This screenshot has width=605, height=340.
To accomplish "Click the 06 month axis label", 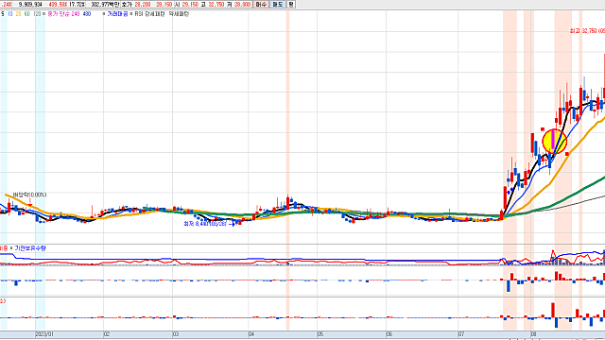I will (x=389, y=334).
